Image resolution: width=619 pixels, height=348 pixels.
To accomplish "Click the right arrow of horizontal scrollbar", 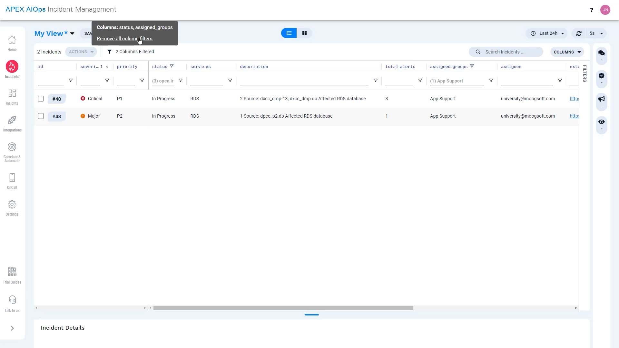I will [576, 308].
